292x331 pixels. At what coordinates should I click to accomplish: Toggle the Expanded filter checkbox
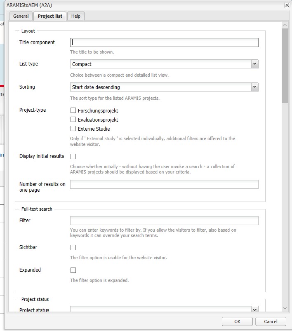click(73, 270)
